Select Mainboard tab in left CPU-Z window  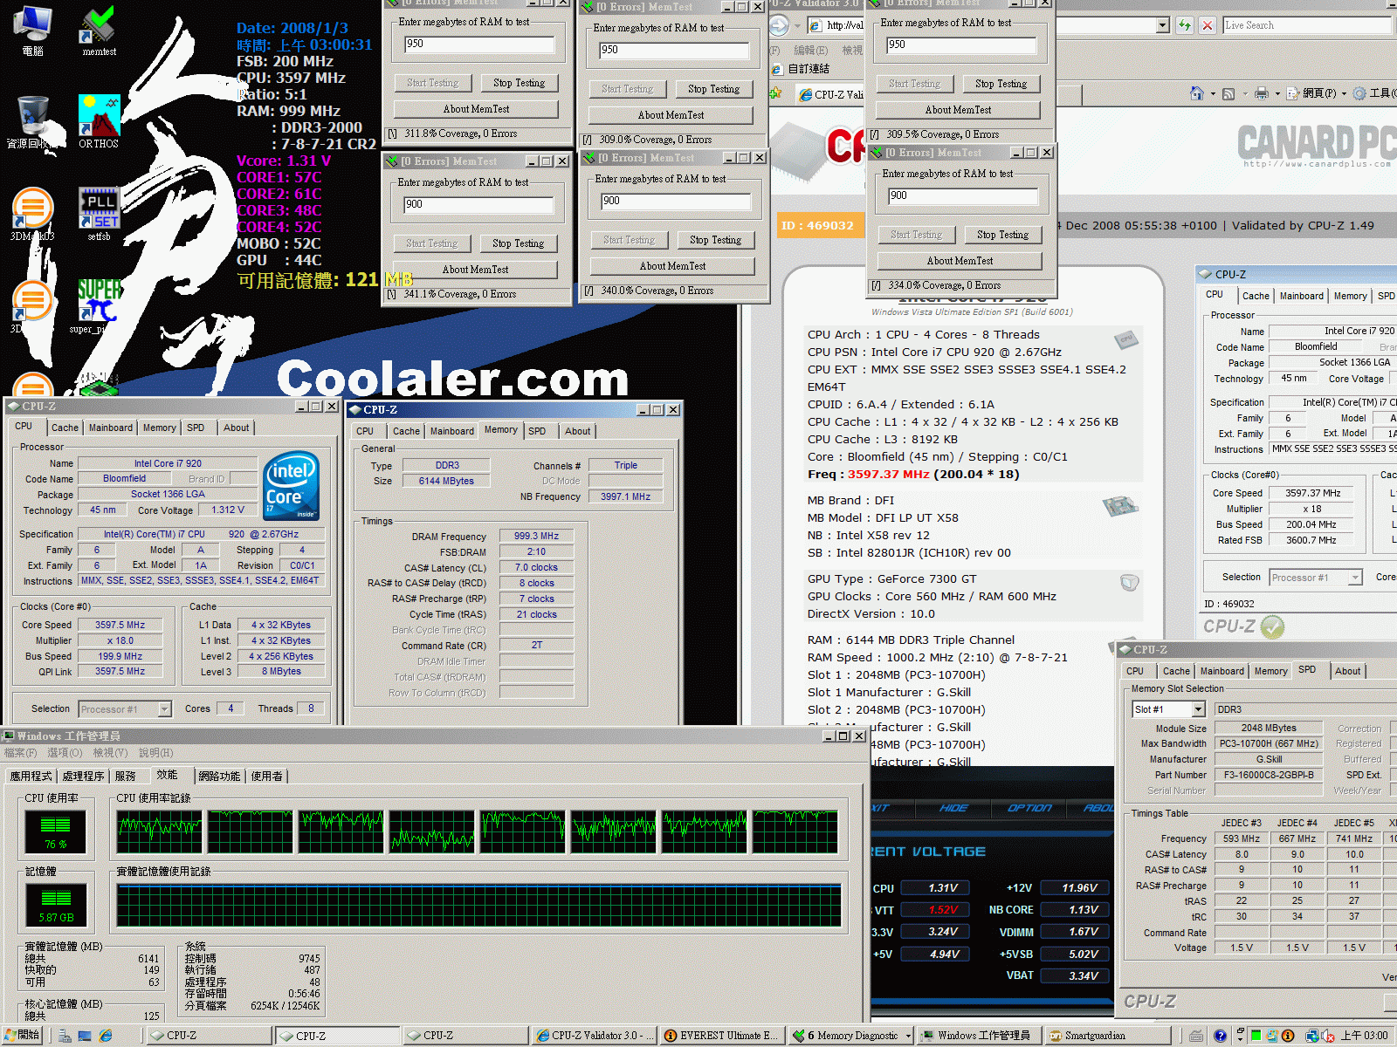tap(111, 428)
